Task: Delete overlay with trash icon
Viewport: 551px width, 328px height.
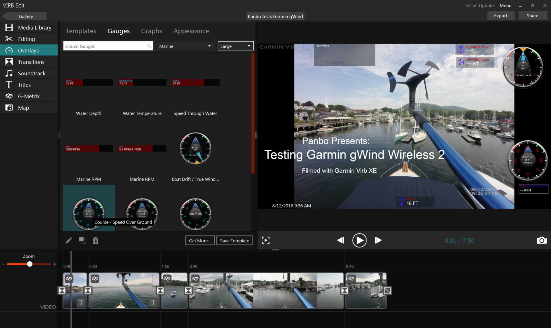Action: (x=95, y=240)
